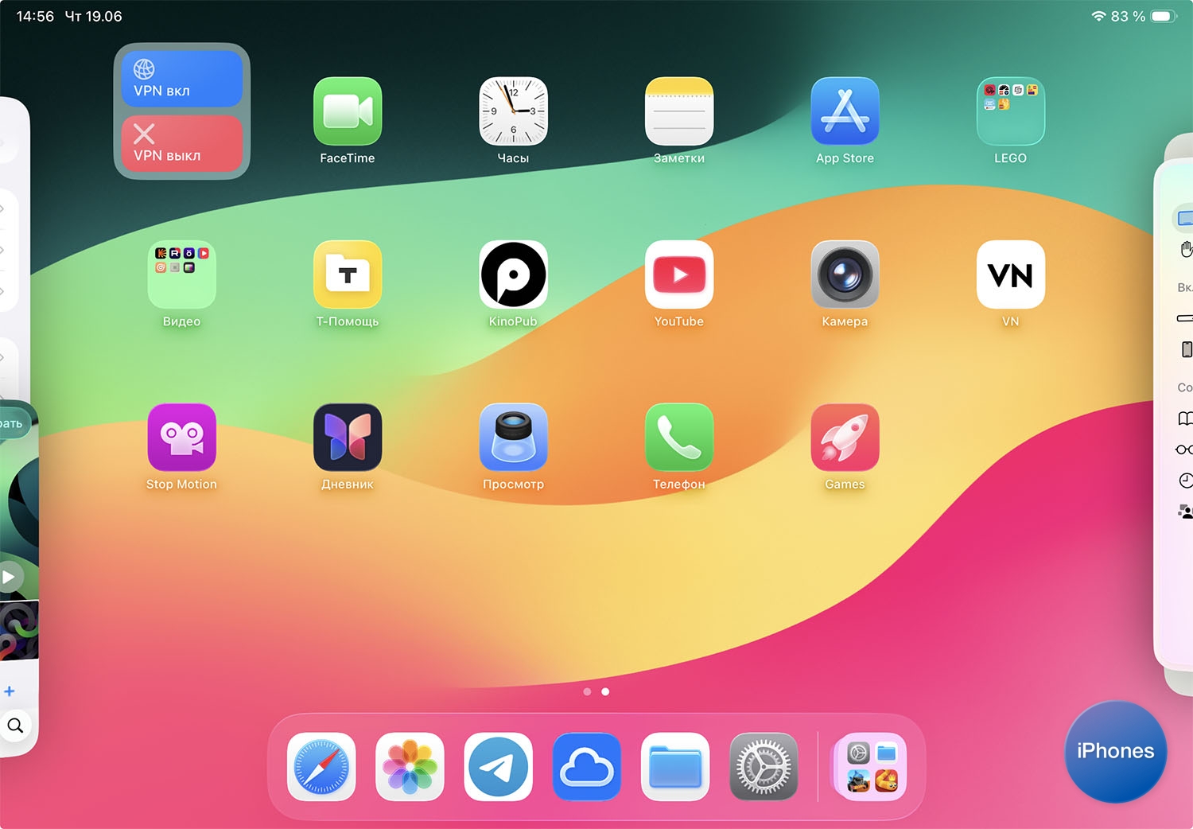This screenshot has height=829, width=1193.
Task: Select the hand icon in the right window sidebar
Action: (x=1186, y=250)
